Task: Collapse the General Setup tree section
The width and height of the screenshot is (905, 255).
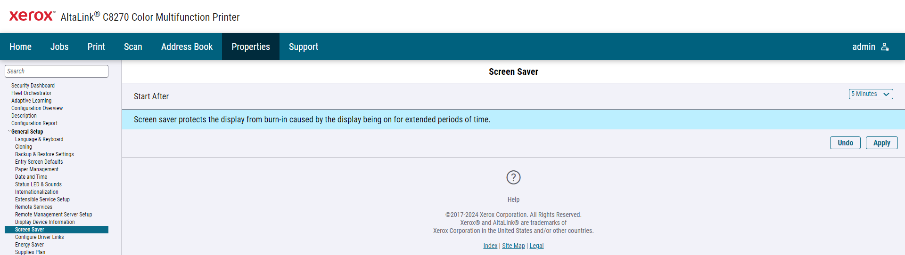Action: click(x=9, y=132)
